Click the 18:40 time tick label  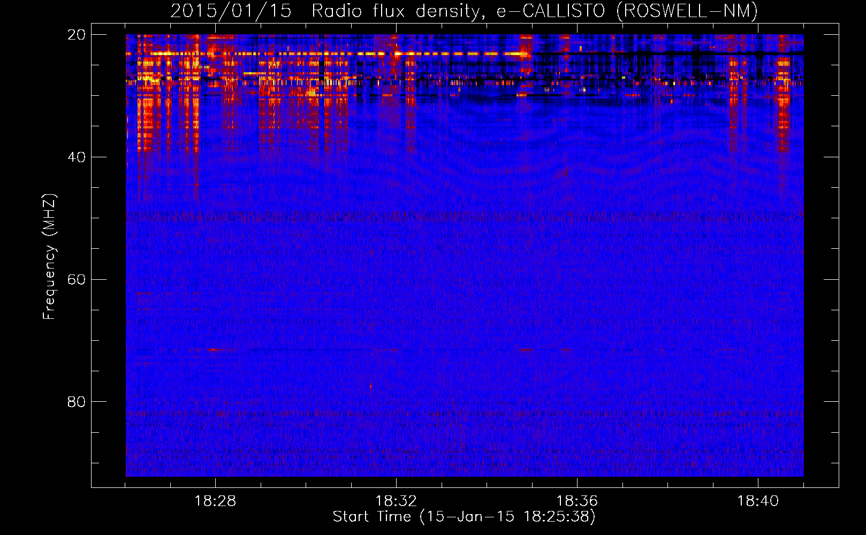click(758, 501)
